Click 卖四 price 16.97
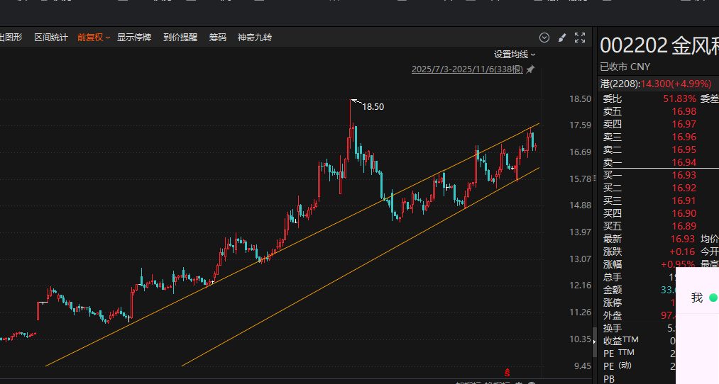The height and width of the screenshot is (384, 719). (684, 124)
